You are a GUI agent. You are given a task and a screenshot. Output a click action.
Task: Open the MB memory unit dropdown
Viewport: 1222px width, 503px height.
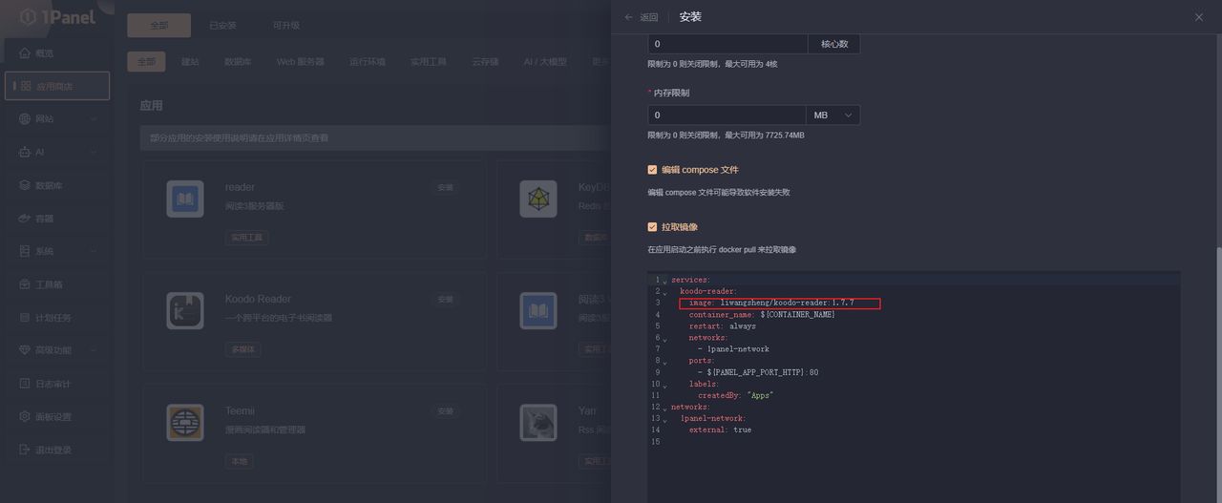[x=832, y=115]
